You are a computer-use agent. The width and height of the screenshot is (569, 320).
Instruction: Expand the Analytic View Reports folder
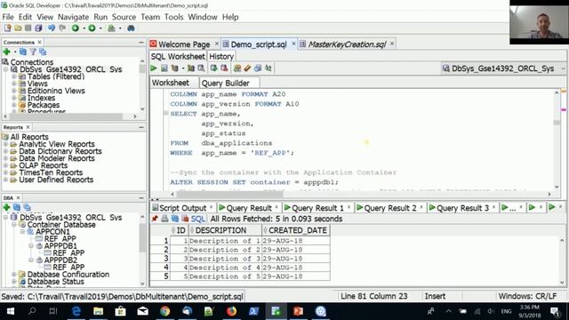[x=5, y=144]
